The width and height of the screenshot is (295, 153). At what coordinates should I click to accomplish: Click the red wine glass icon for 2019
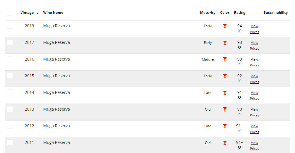pos(225,26)
